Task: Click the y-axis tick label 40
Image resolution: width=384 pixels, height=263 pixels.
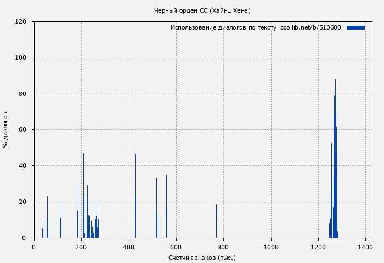Action: coord(22,166)
